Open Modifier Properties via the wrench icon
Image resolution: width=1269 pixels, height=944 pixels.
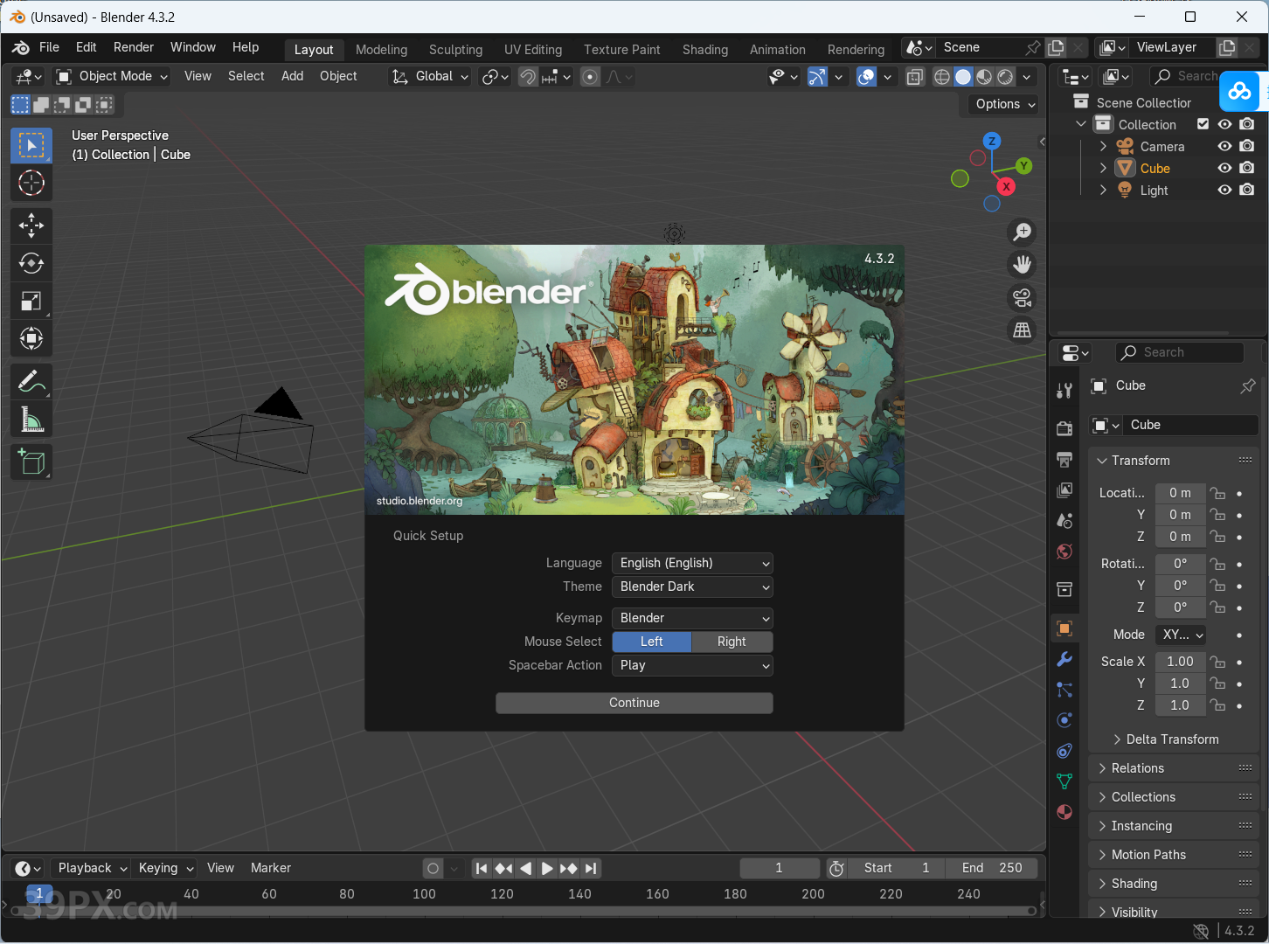point(1064,659)
